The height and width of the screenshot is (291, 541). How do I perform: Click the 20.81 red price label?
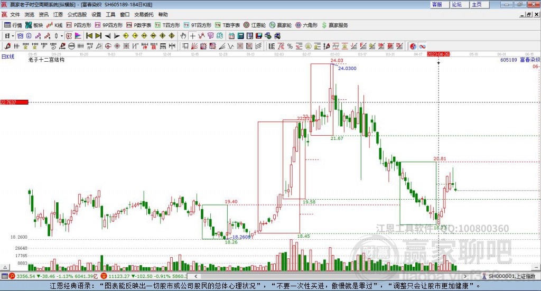point(440,159)
